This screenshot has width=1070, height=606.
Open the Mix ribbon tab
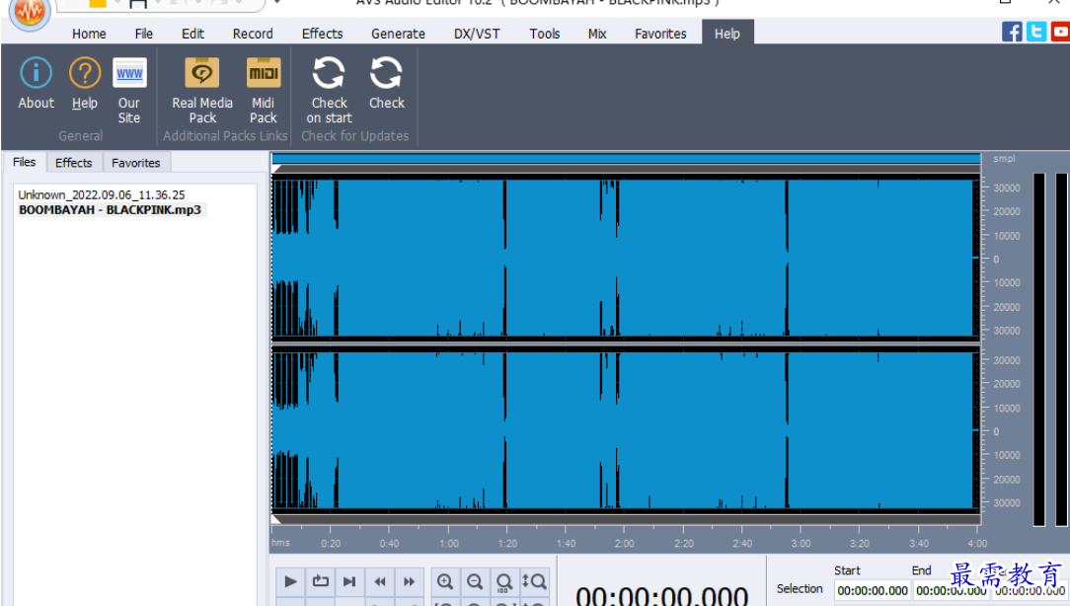point(597,34)
